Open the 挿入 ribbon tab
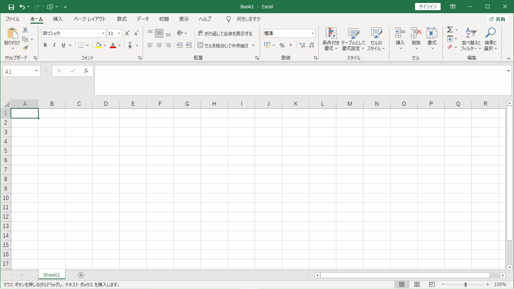 coord(58,19)
